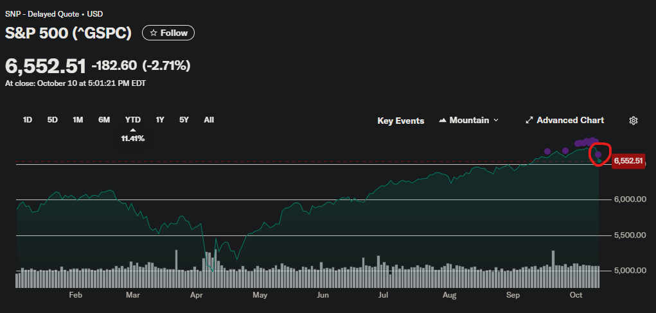Click the 5,500.00 axis label
The height and width of the screenshot is (313, 656).
[x=629, y=235]
